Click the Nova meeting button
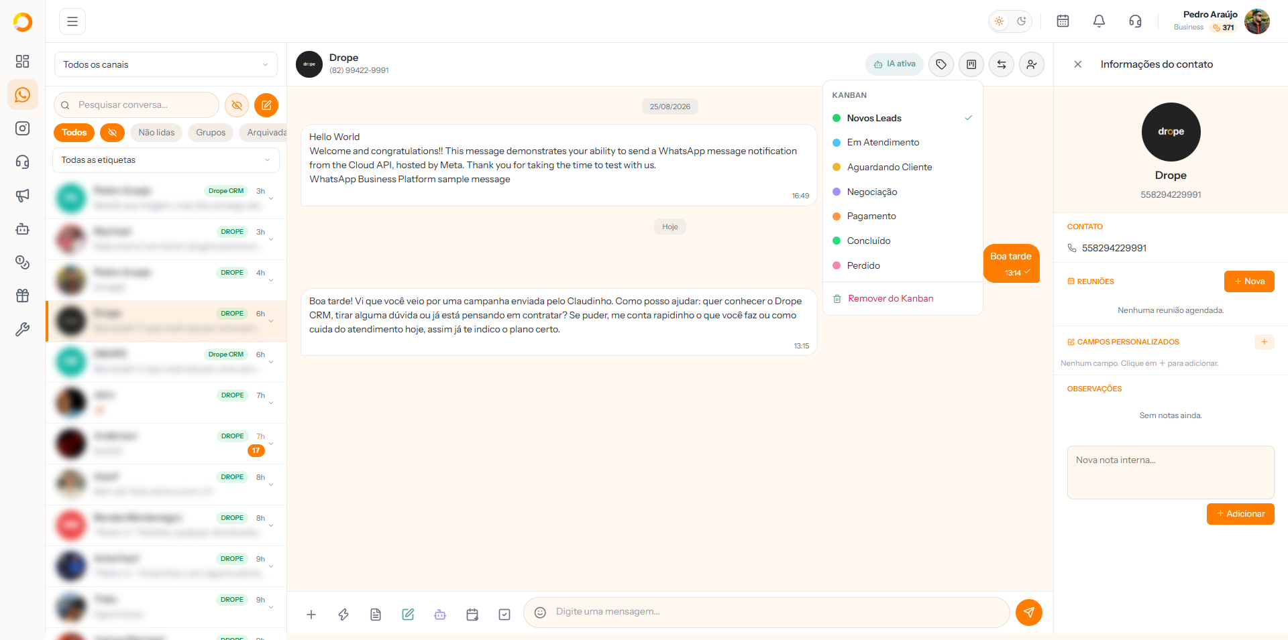Viewport: 1288px width, 640px height. pyautogui.click(x=1249, y=281)
